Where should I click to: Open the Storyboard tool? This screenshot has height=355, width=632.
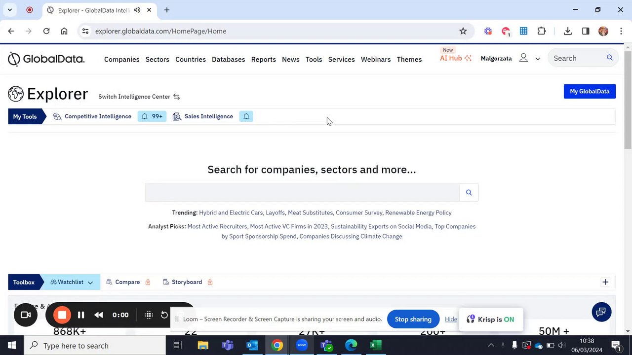pos(187,282)
